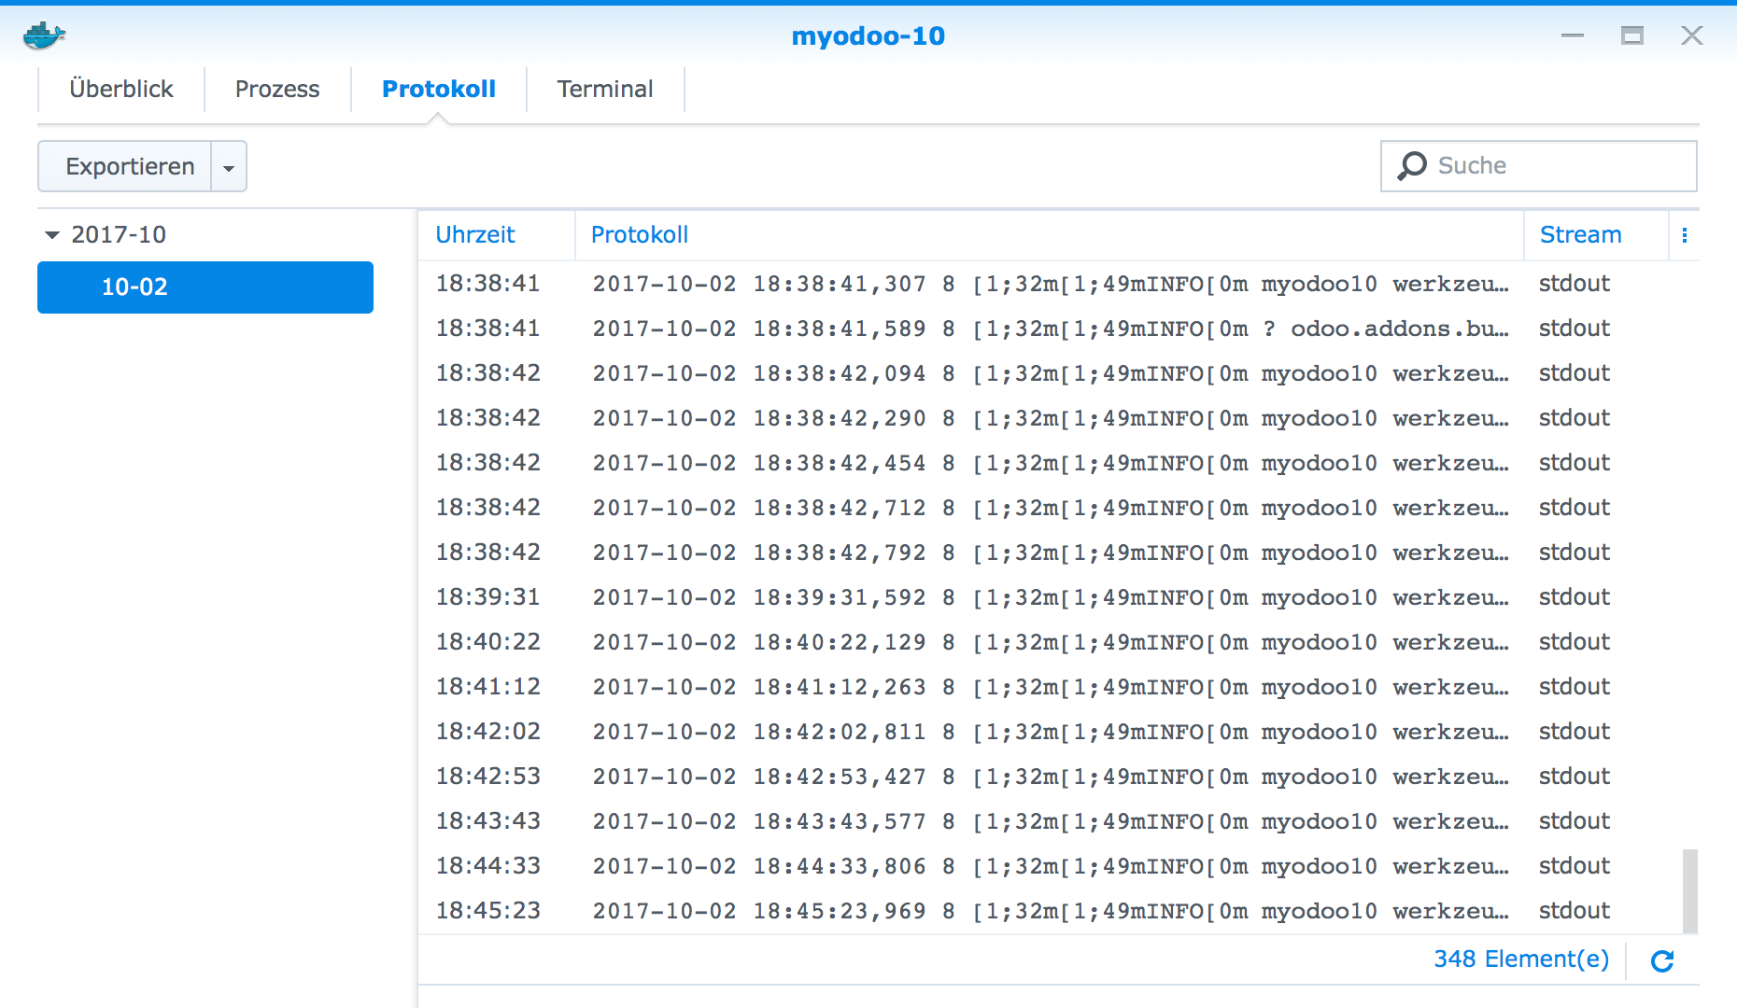The image size is (1737, 1008).
Task: Switch to the Prozess tab
Action: [x=277, y=89]
